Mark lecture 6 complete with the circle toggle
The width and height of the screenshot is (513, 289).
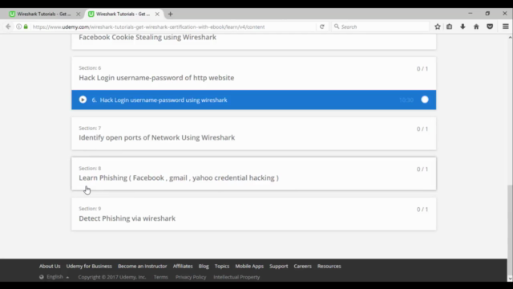click(425, 100)
